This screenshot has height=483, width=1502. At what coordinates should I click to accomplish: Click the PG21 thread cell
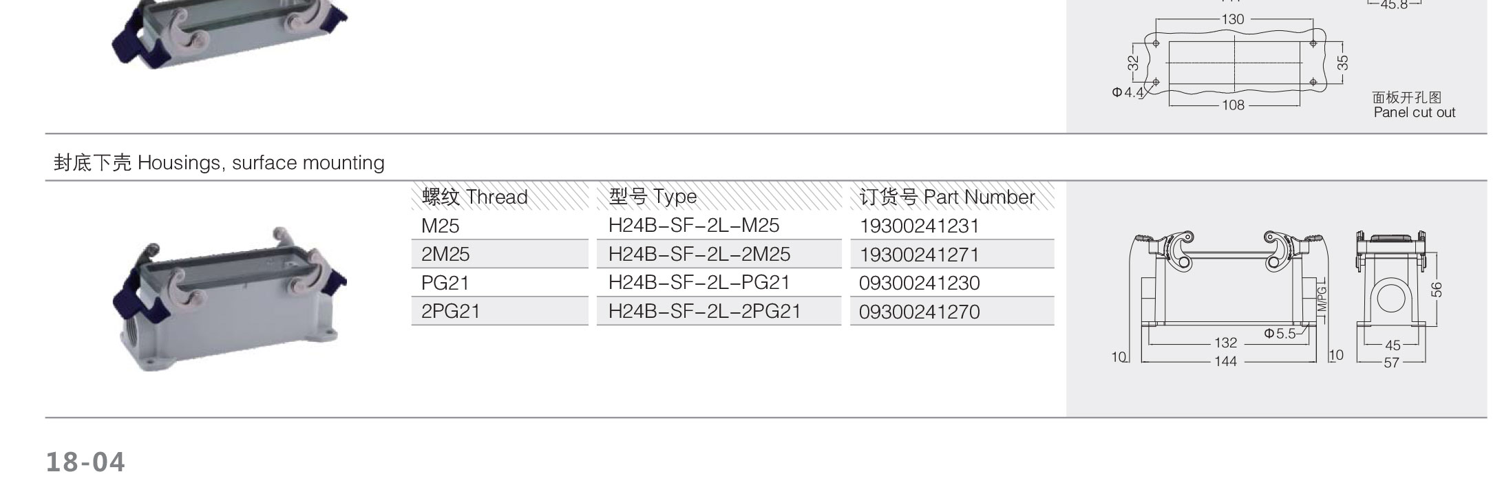(x=500, y=282)
